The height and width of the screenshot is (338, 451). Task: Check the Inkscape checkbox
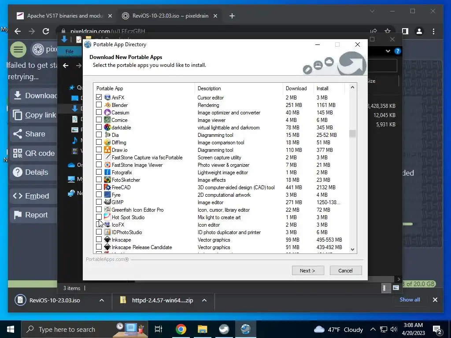[99, 239]
